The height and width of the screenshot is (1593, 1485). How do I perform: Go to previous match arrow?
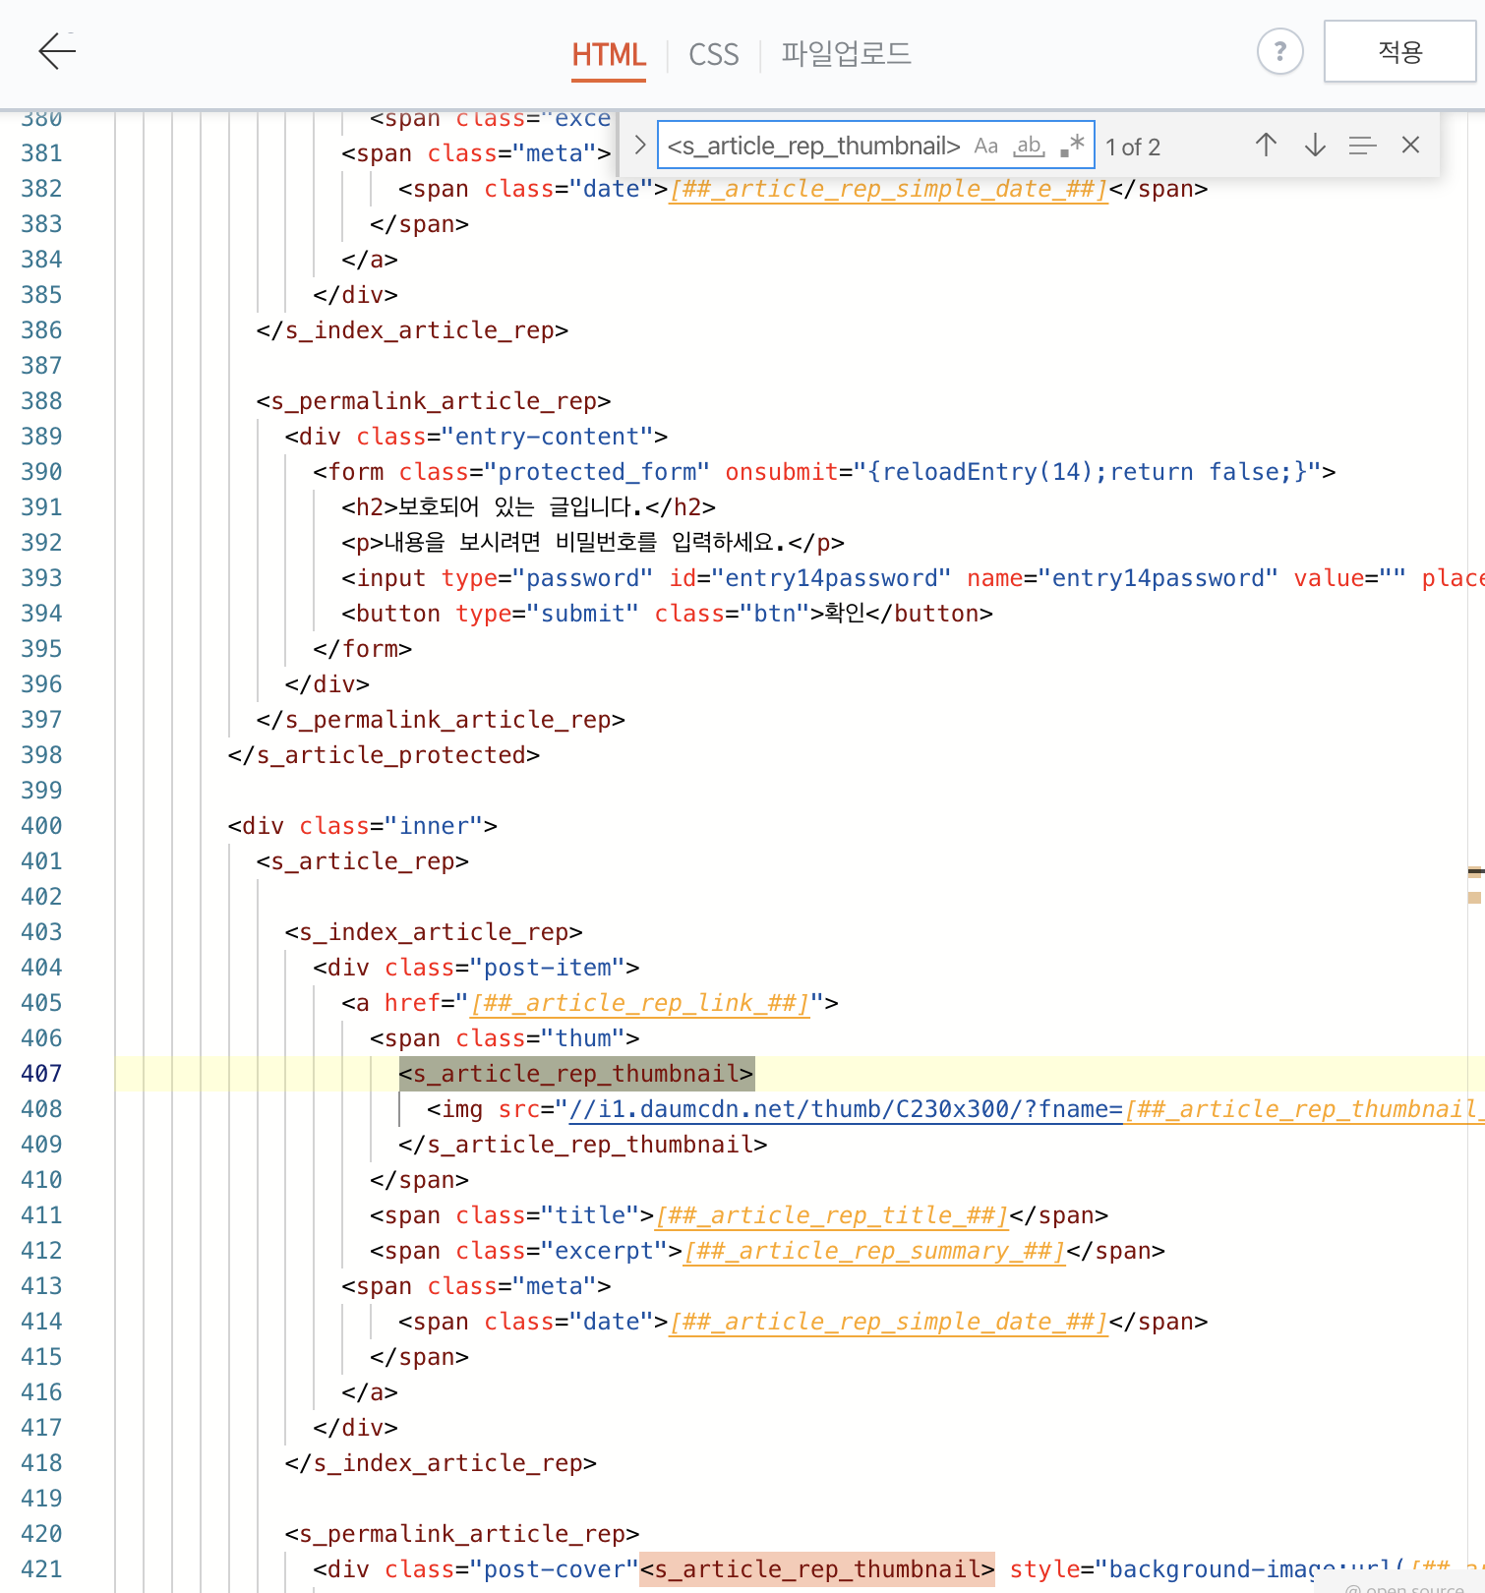(1266, 146)
